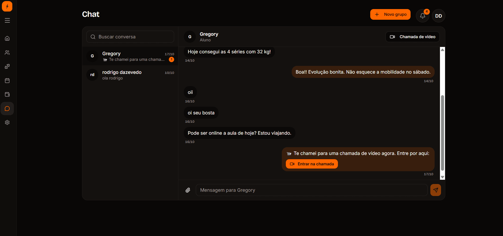
Task: Focus the Buscar conversa search field
Action: click(130, 37)
